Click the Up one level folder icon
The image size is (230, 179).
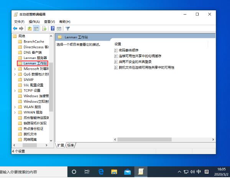30,28
